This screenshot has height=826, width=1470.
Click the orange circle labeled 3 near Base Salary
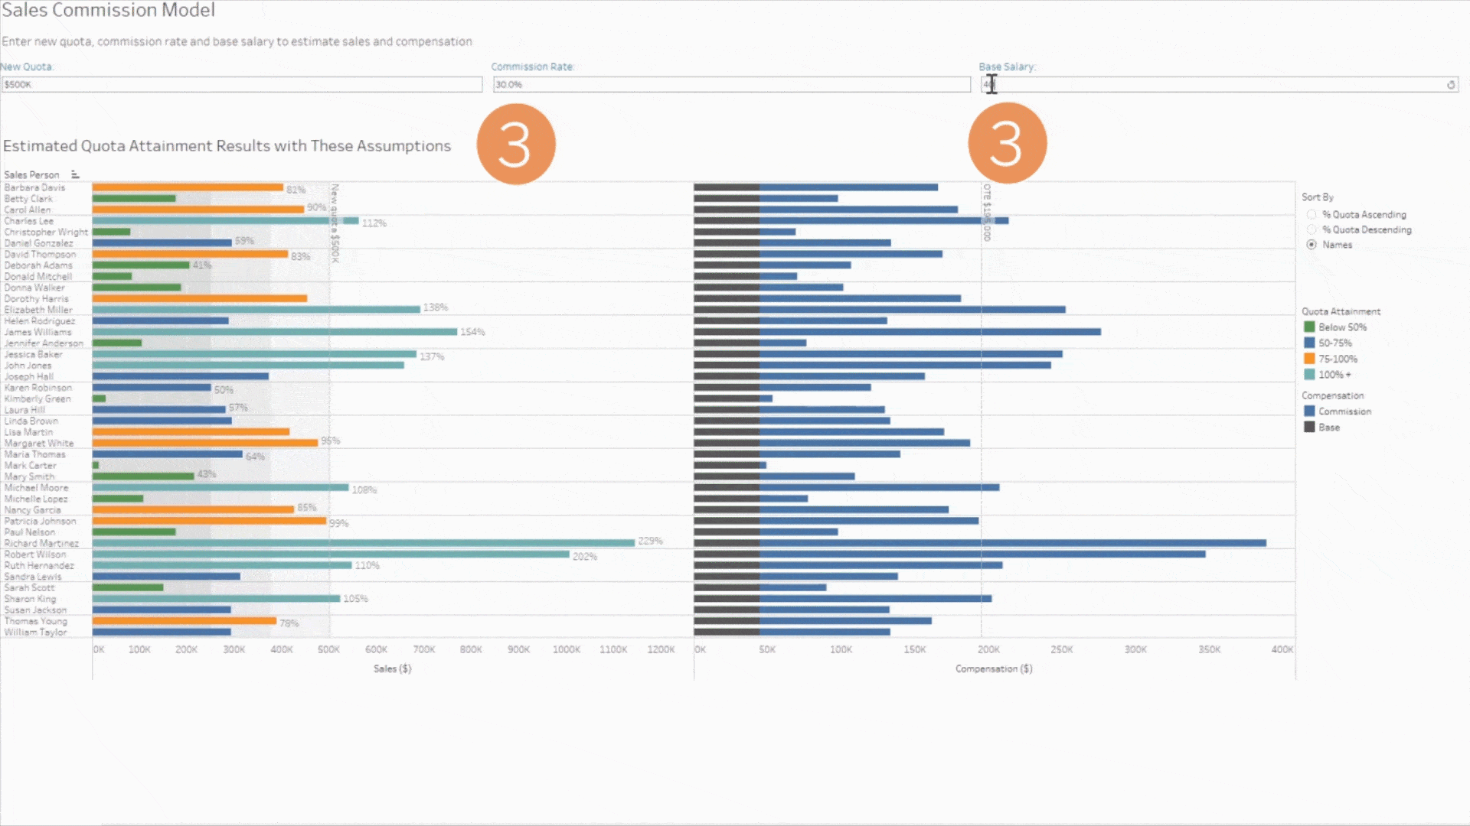pyautogui.click(x=1007, y=143)
